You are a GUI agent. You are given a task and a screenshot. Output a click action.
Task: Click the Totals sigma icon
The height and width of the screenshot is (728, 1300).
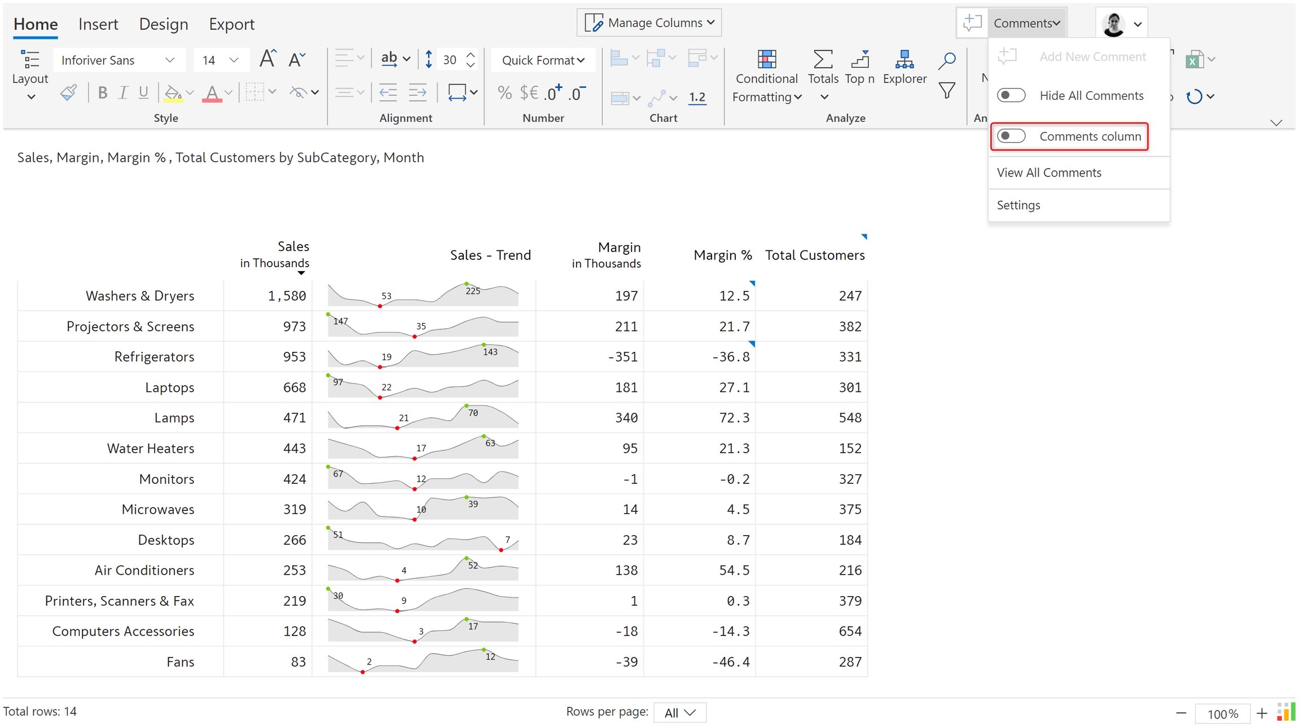(823, 59)
